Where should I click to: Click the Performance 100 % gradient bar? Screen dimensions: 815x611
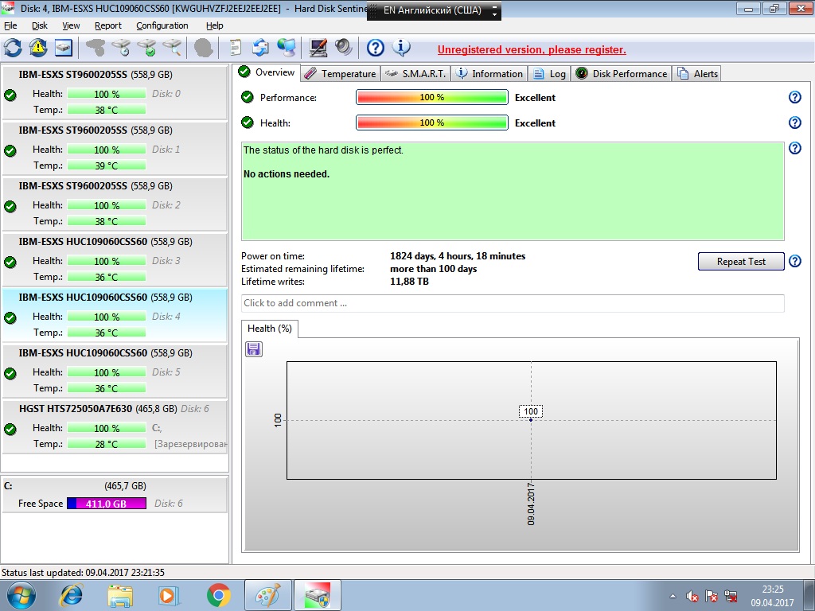(x=432, y=97)
